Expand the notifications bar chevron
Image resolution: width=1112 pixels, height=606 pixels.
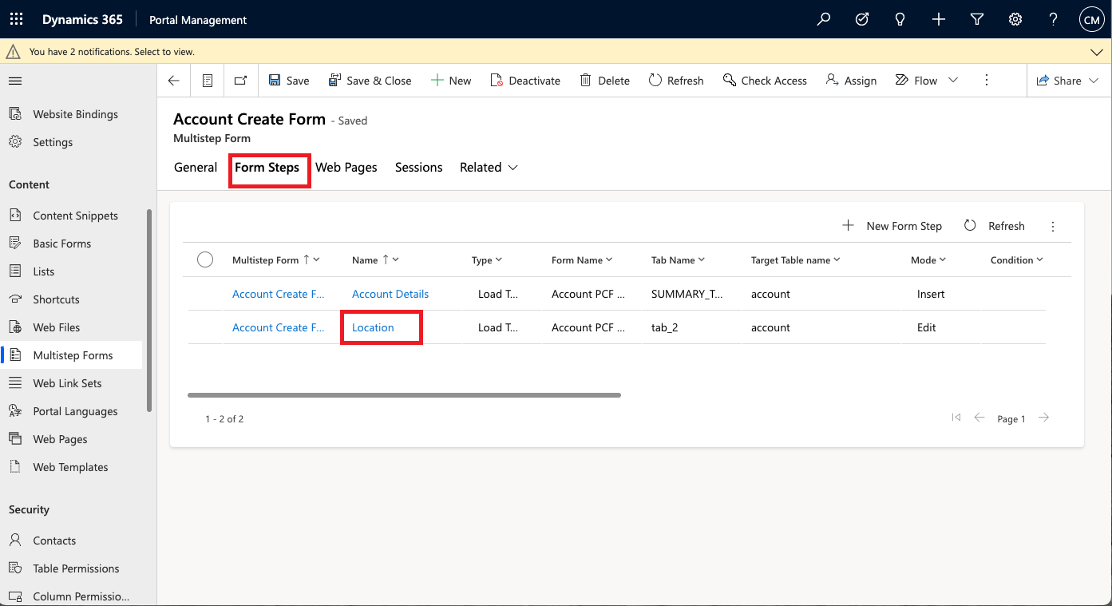tap(1097, 52)
